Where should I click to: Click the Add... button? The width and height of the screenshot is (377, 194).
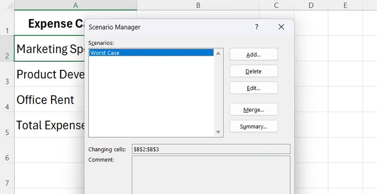click(254, 54)
